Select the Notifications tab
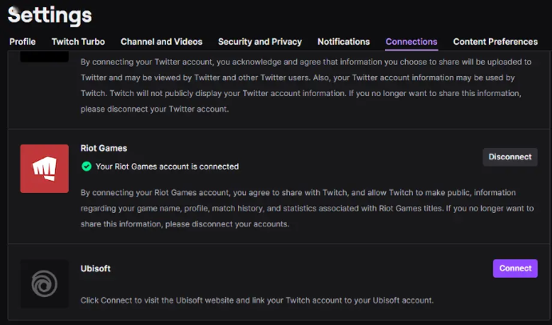The image size is (552, 325). 344,42
